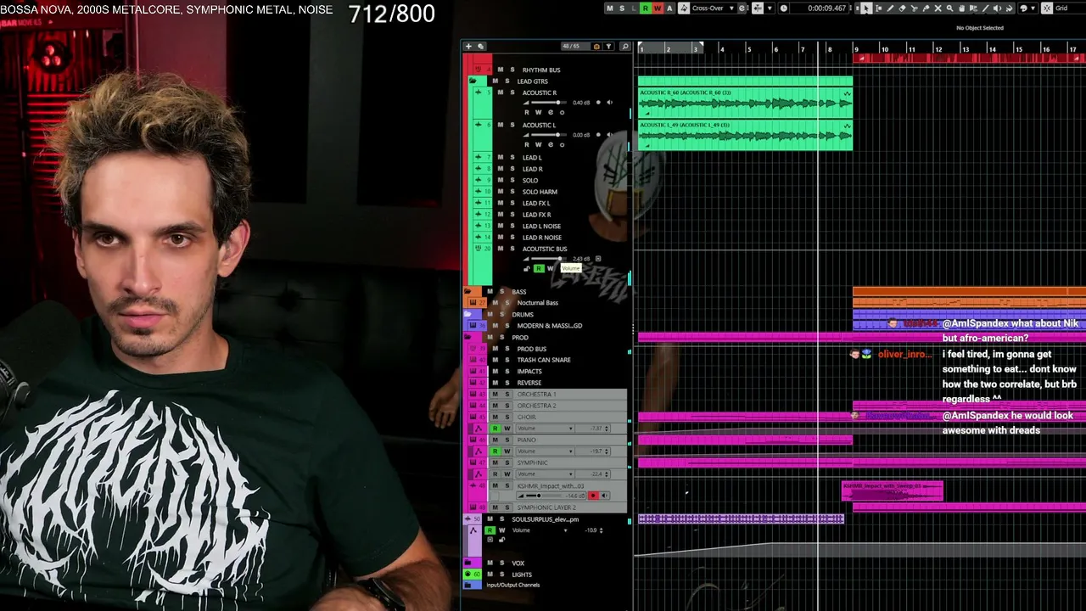Expand the BASS folder track
The width and height of the screenshot is (1086, 611).
tap(467, 292)
